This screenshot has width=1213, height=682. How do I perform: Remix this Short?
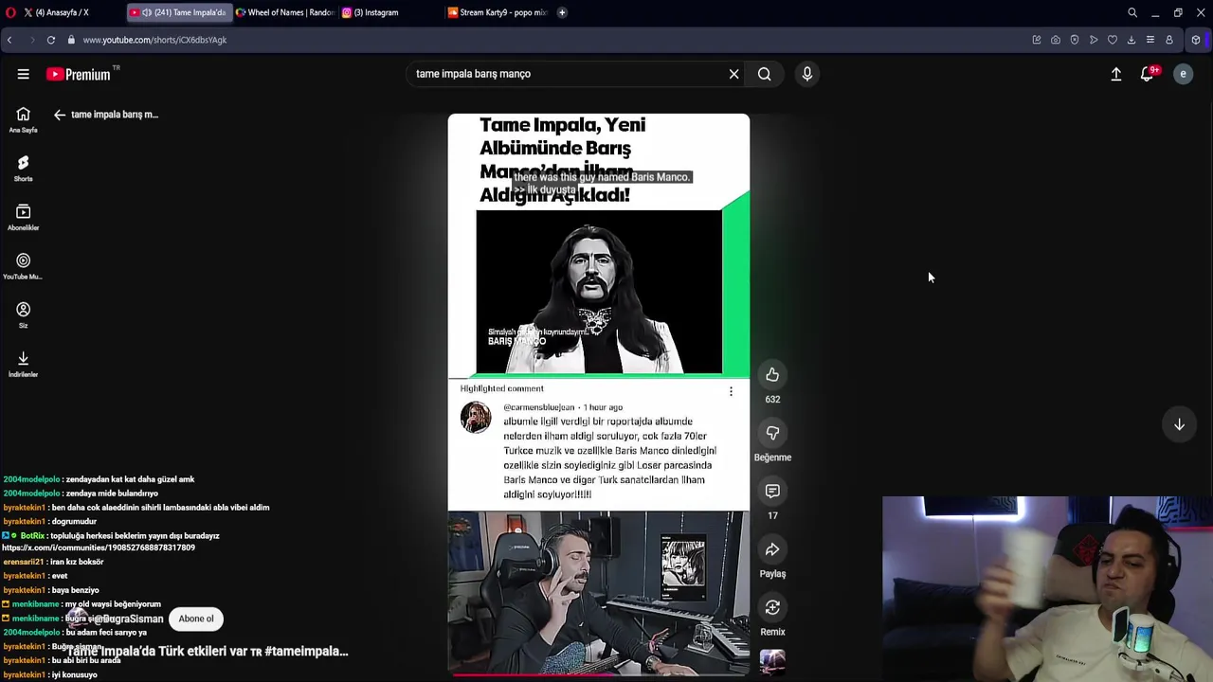pos(772,607)
